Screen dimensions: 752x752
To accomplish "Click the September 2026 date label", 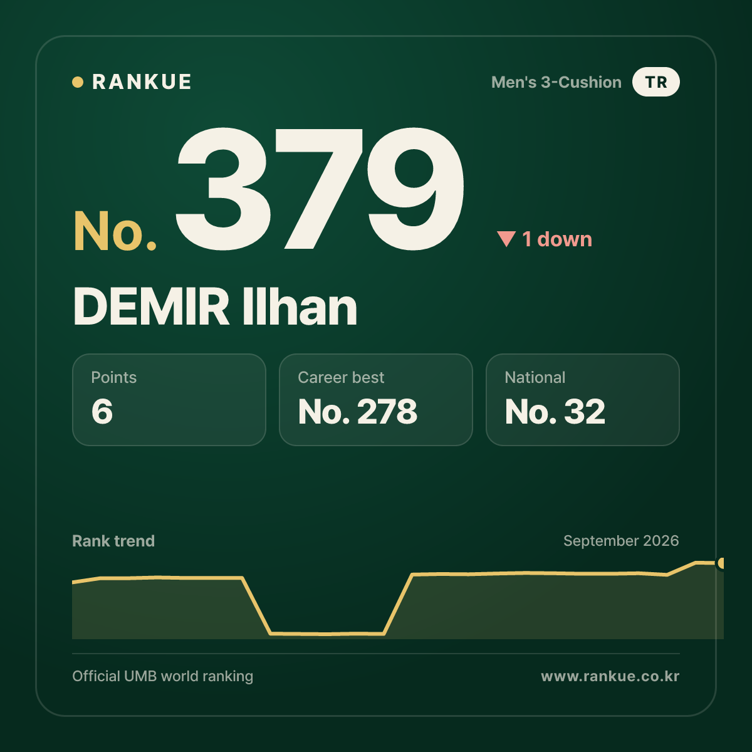I will pyautogui.click(x=621, y=541).
